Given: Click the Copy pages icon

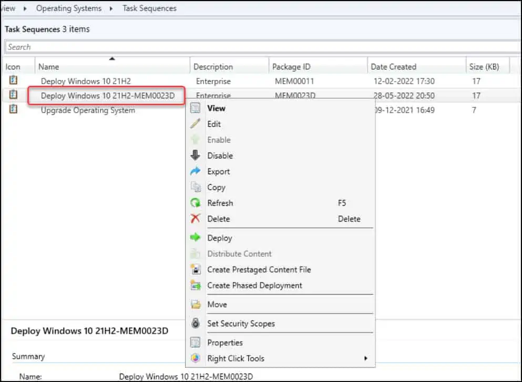Looking at the screenshot, I should (196, 187).
